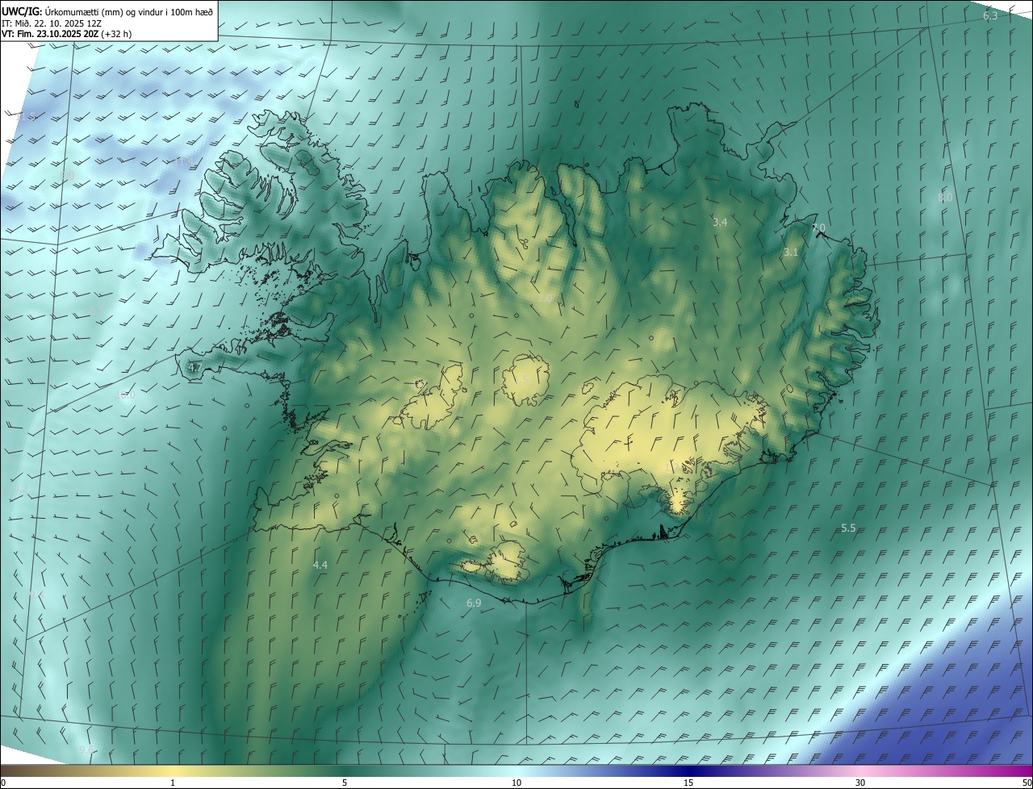Screen dimensions: 1033x789
Task: Click the colorbar tick label 50
Action: (x=1027, y=783)
